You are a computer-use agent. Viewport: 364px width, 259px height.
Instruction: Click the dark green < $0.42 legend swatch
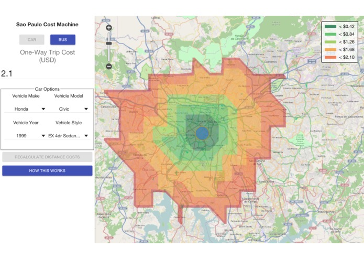(330, 27)
